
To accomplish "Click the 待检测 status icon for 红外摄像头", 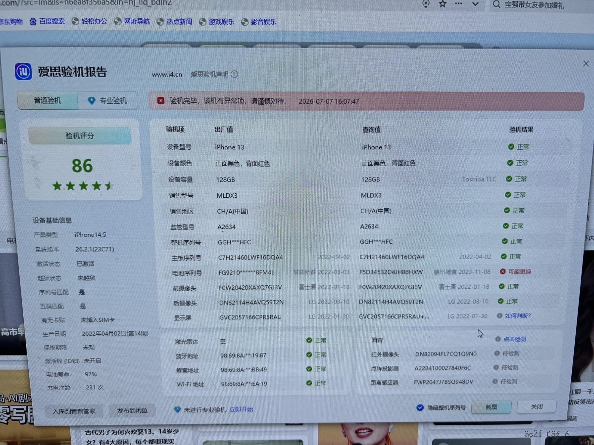I will [497, 354].
